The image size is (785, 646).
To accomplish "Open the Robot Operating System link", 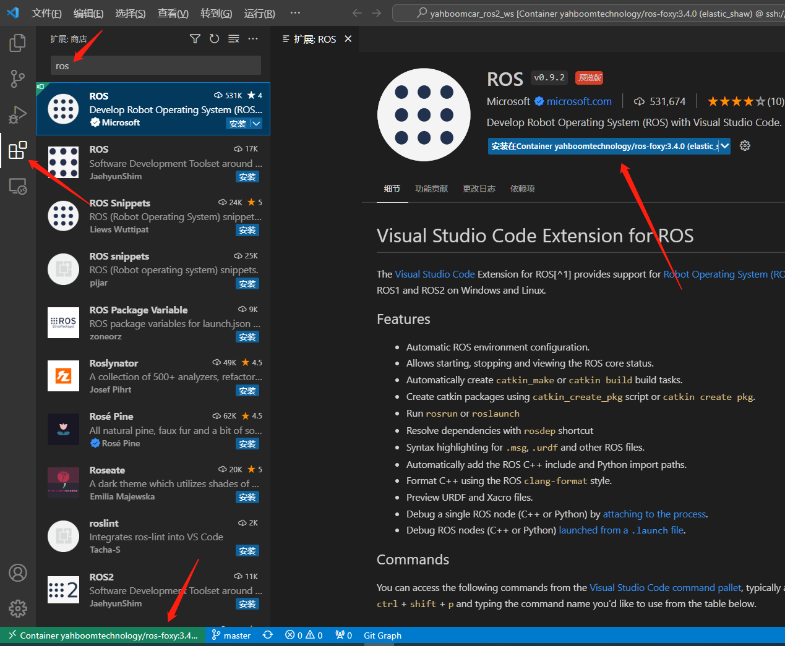I will pyautogui.click(x=724, y=274).
